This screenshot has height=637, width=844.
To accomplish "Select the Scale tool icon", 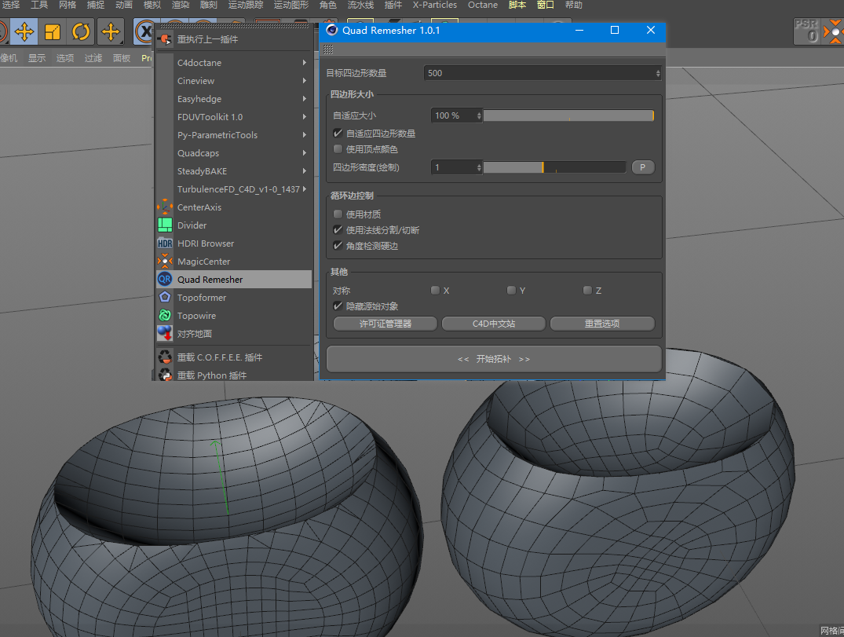I will [x=53, y=31].
